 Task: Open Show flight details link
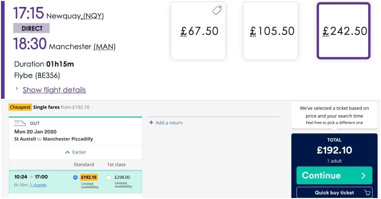point(54,90)
